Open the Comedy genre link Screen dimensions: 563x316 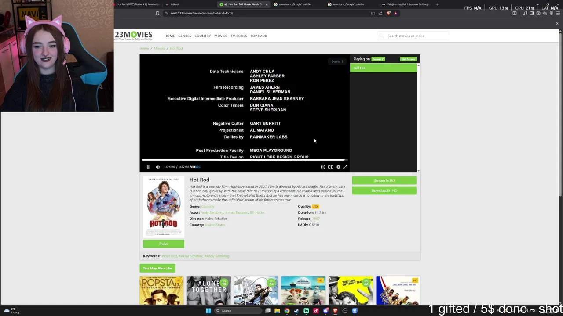(x=208, y=206)
